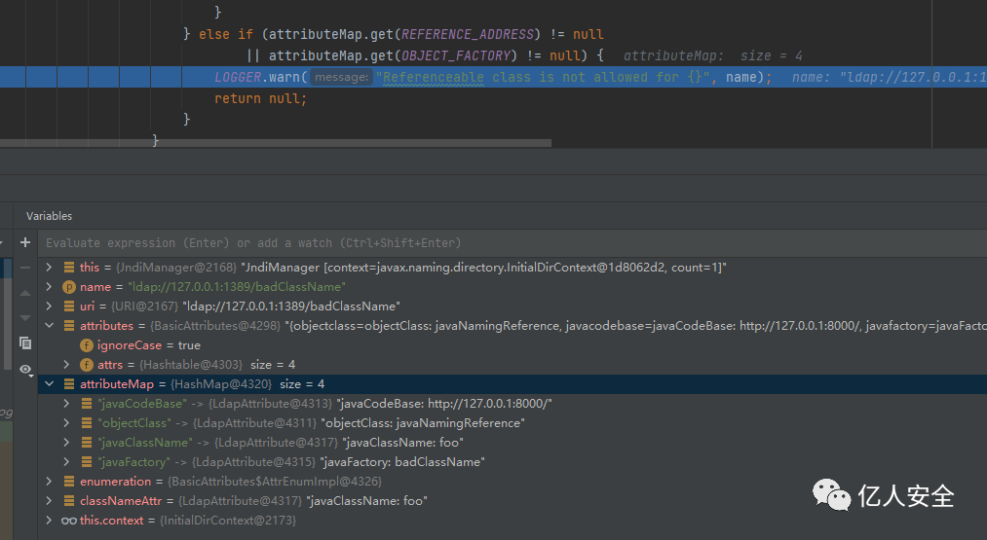Expand the "javaClassName" map entry

[66, 443]
